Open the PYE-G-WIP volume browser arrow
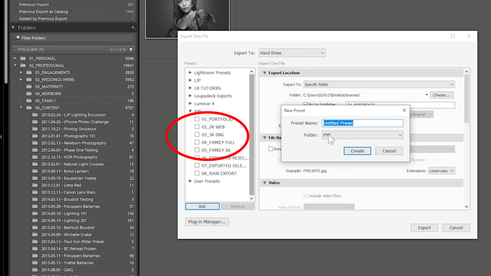The height and width of the screenshot is (276, 491). (x=130, y=49)
